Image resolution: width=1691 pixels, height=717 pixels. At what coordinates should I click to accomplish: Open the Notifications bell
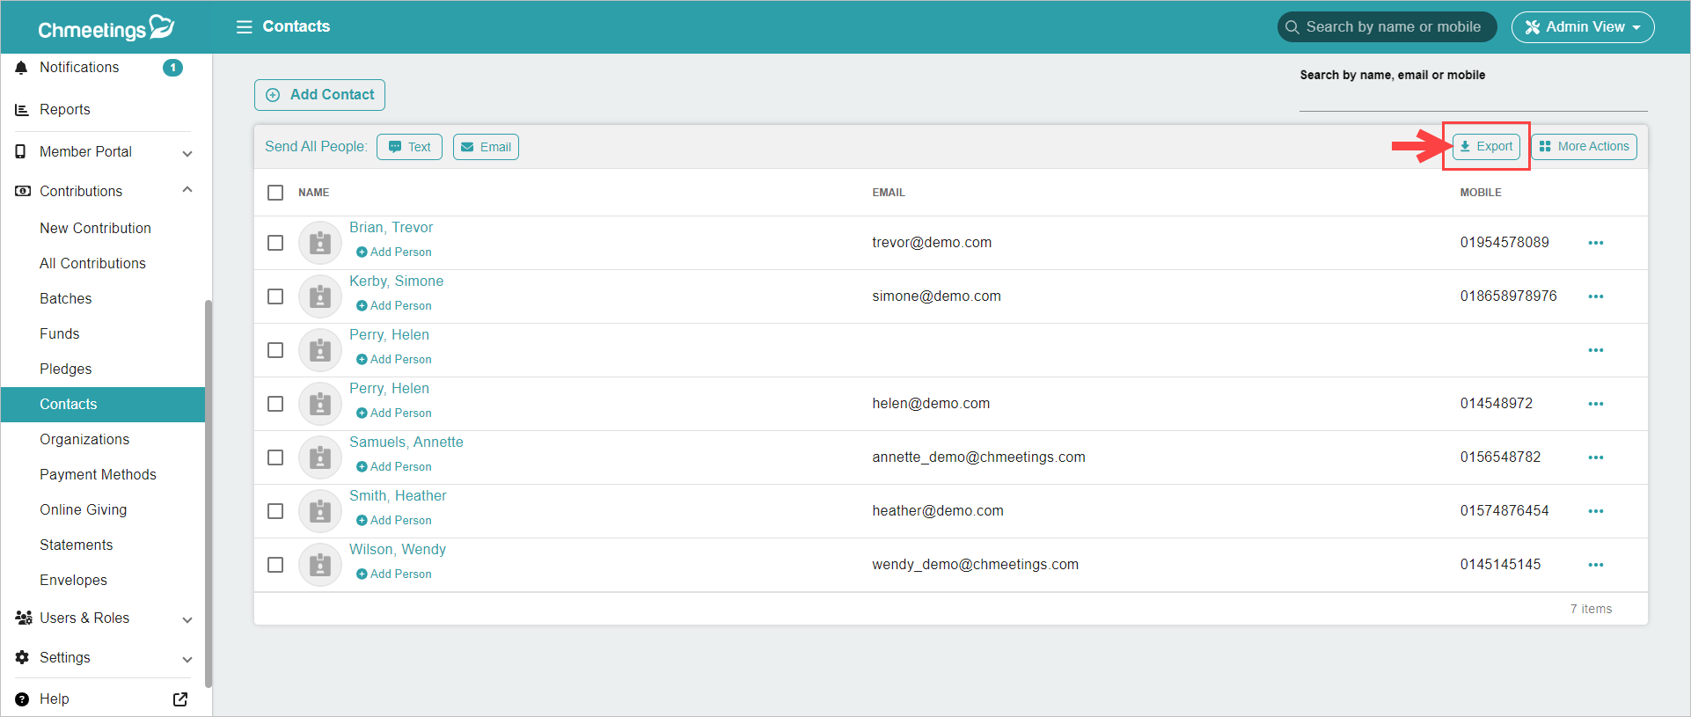pyautogui.click(x=22, y=68)
